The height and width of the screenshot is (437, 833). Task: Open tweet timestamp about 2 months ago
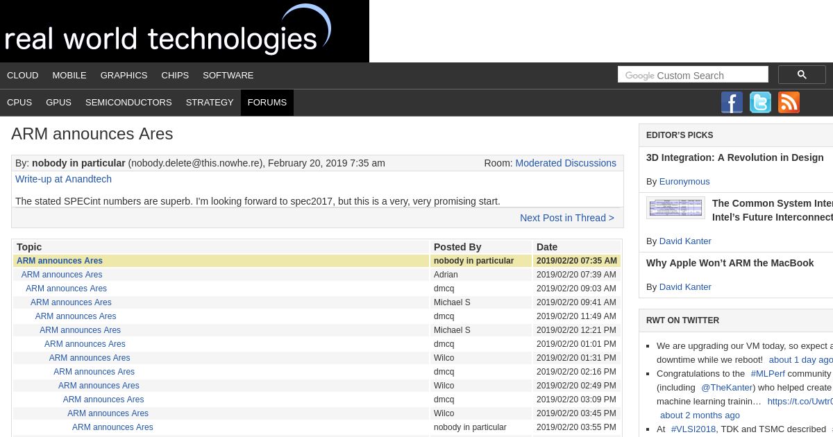pyautogui.click(x=700, y=415)
